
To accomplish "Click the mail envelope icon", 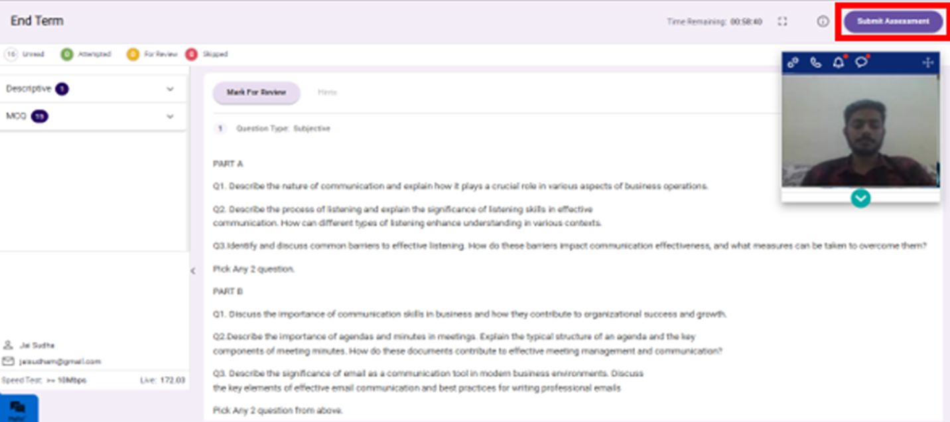I will (x=8, y=362).
